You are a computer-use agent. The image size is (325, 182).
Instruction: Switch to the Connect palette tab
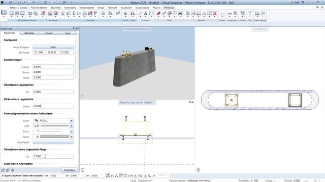tap(48, 33)
